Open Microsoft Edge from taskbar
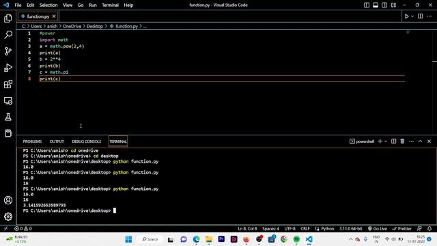Image resolution: width=437 pixels, height=246 pixels. [x=196, y=239]
